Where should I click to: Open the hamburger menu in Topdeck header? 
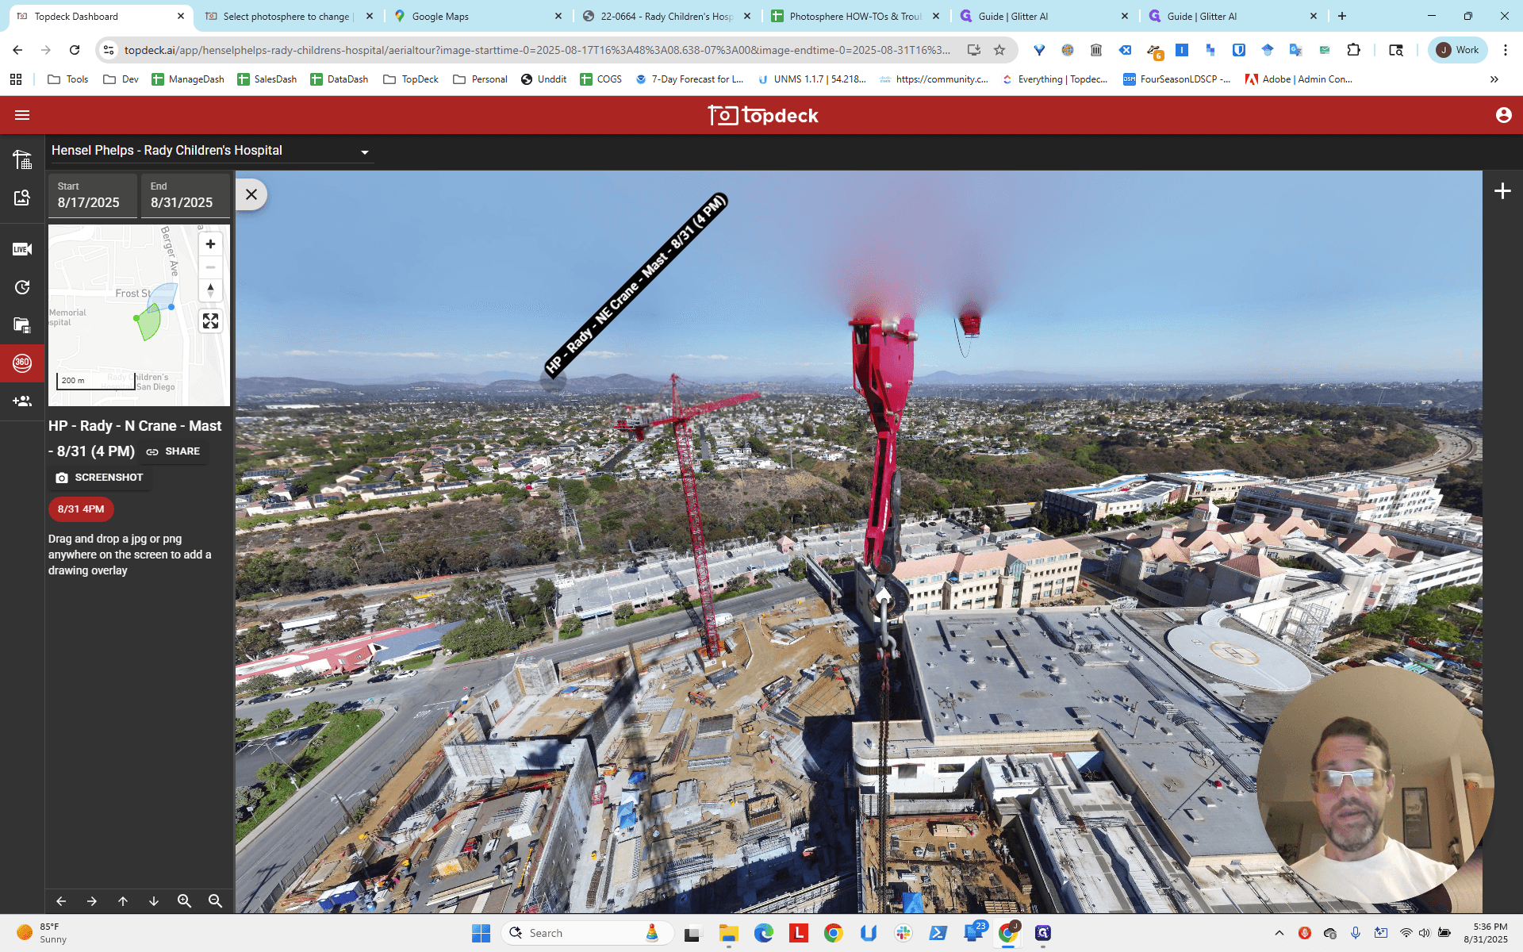[22, 115]
